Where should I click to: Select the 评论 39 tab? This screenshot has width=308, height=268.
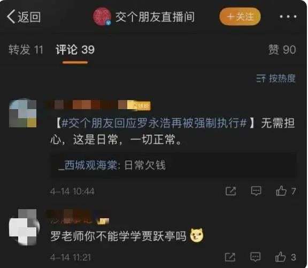click(75, 49)
